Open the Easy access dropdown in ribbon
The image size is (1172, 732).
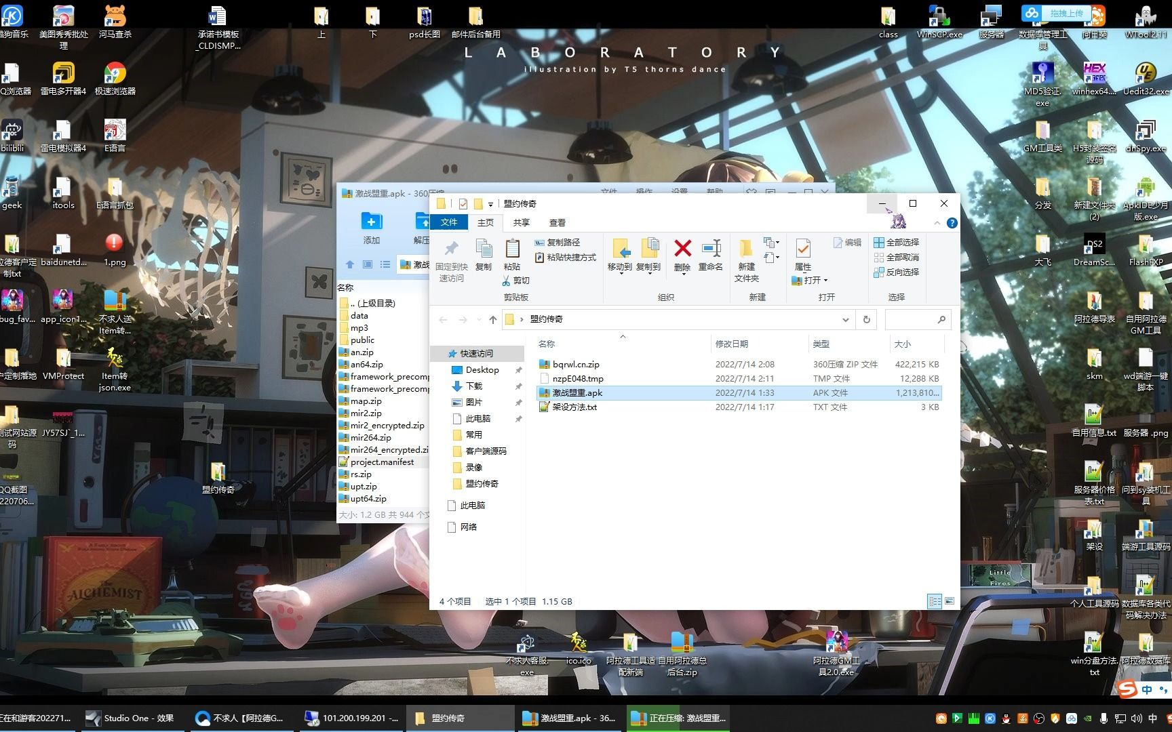point(771,258)
